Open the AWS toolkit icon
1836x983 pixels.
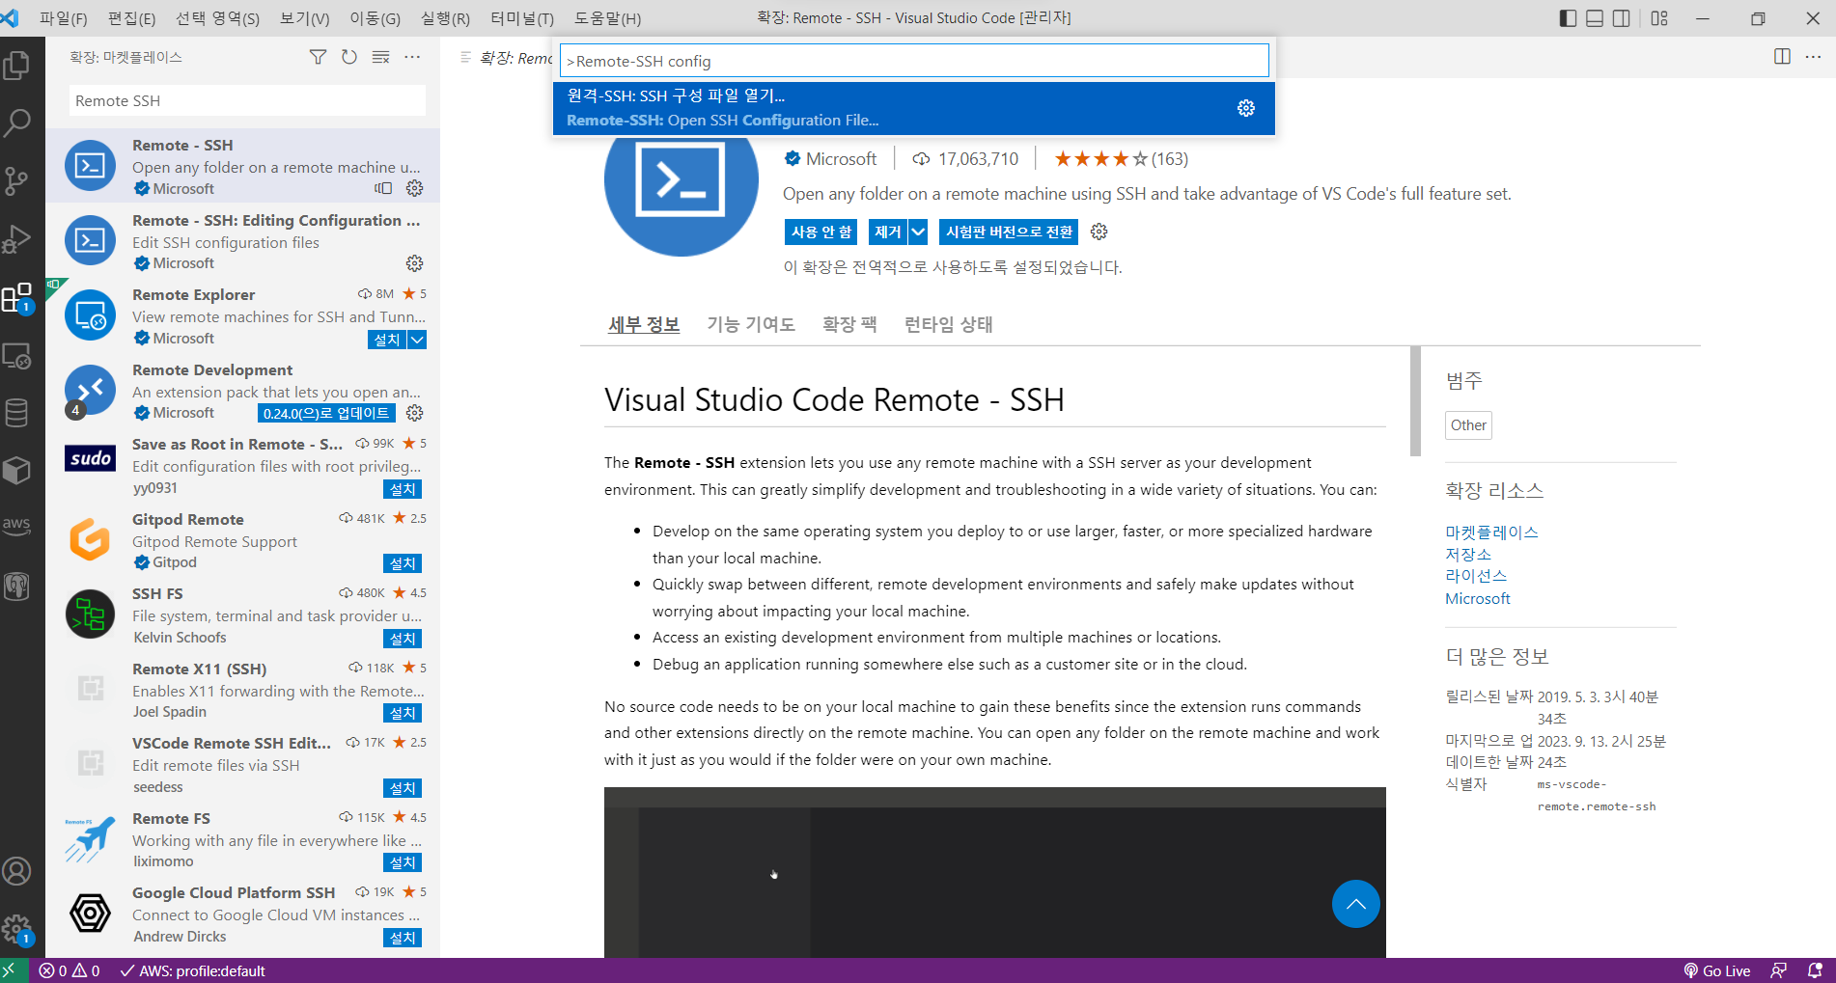pos(17,527)
